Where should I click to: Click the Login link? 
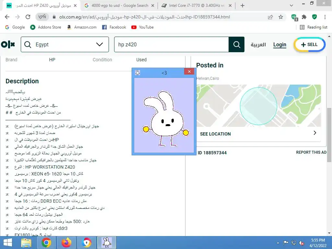tap(280, 44)
